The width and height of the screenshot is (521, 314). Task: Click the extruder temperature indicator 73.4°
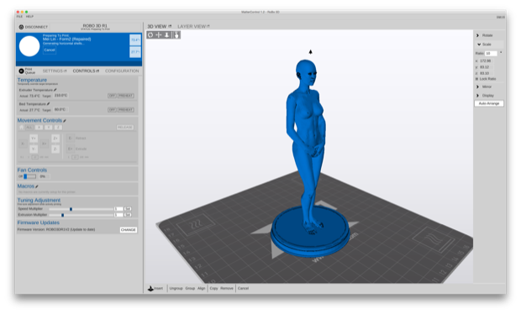tap(135, 39)
